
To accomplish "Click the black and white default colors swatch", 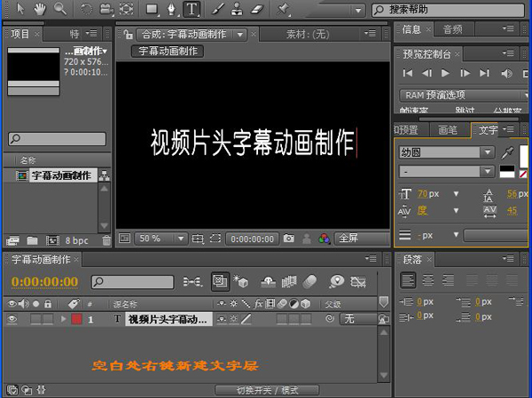I will click(507, 172).
